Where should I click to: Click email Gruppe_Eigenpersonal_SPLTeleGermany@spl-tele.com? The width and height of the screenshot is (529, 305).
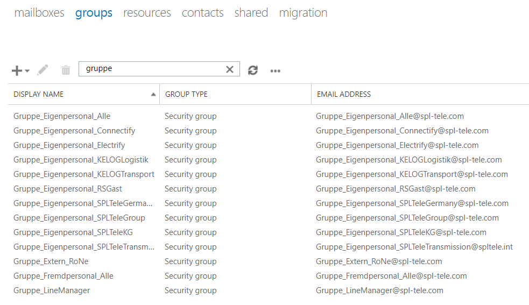point(412,203)
